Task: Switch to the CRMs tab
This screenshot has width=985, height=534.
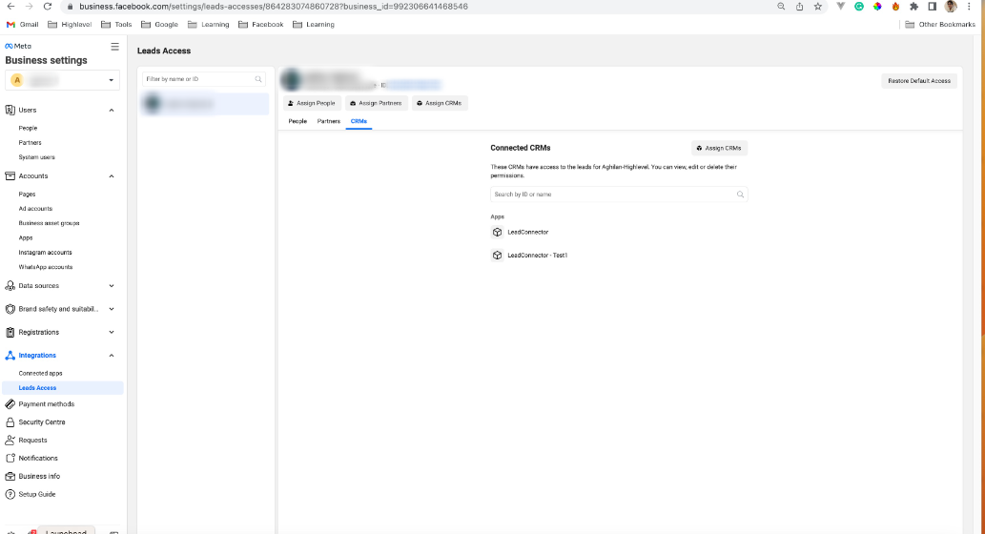Action: tap(359, 121)
